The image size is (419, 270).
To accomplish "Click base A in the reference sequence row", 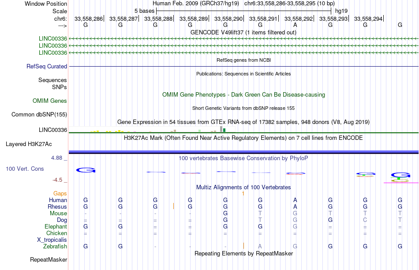I will [295, 25].
